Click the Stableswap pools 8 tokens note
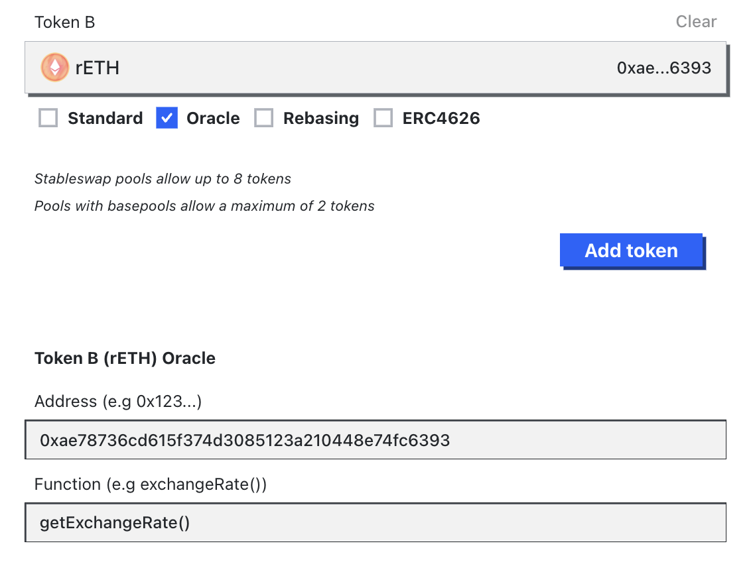Screen dimensions: 753x572 point(163,179)
